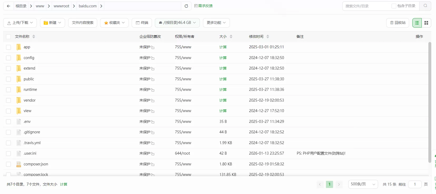Click the .travis.yml file icon
This screenshot has height=194, width=436.
coord(18,143)
